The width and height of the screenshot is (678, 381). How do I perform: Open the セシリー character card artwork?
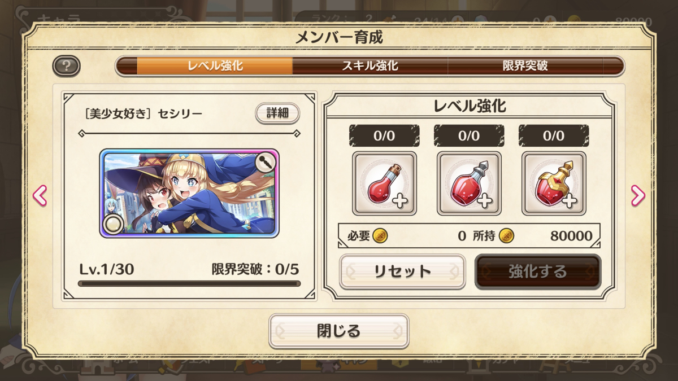coord(189,193)
